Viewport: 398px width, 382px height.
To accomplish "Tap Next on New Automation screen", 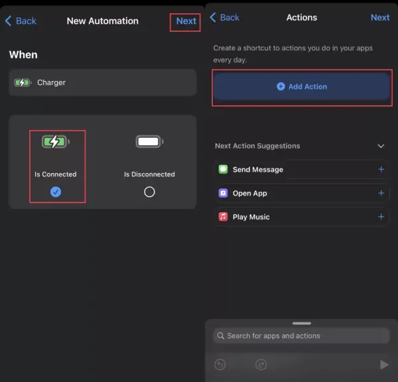I will point(186,21).
